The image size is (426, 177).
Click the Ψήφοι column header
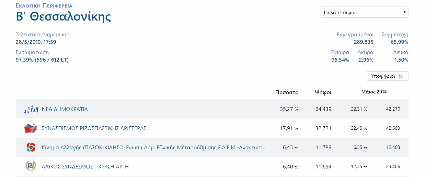(x=323, y=92)
